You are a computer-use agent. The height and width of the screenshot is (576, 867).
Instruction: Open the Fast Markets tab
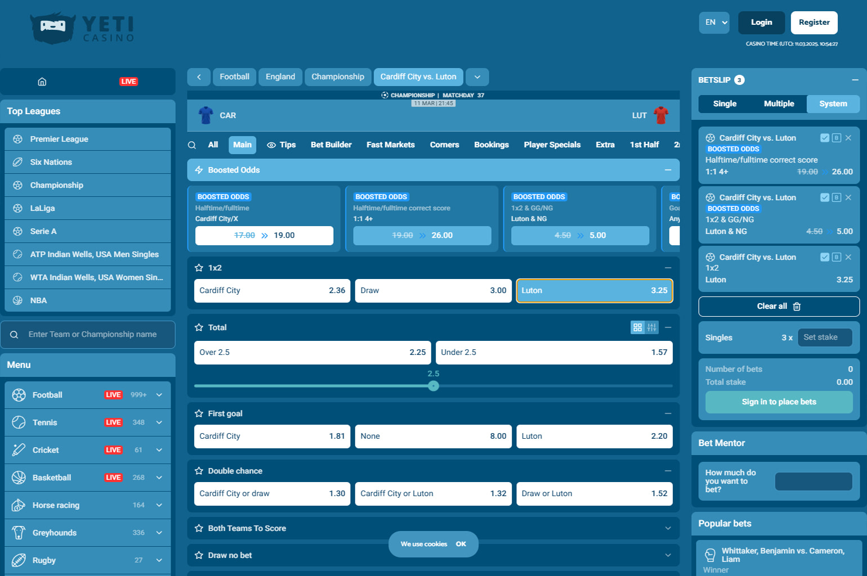tap(391, 145)
